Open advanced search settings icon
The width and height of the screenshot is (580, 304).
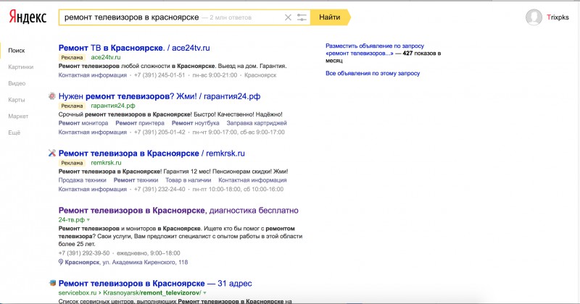click(x=302, y=17)
